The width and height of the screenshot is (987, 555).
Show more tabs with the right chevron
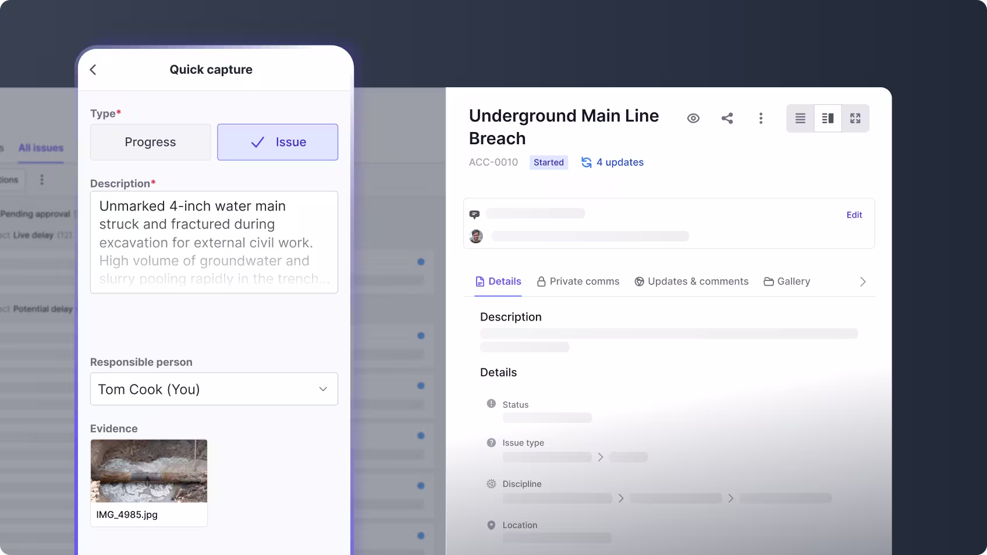coord(862,282)
